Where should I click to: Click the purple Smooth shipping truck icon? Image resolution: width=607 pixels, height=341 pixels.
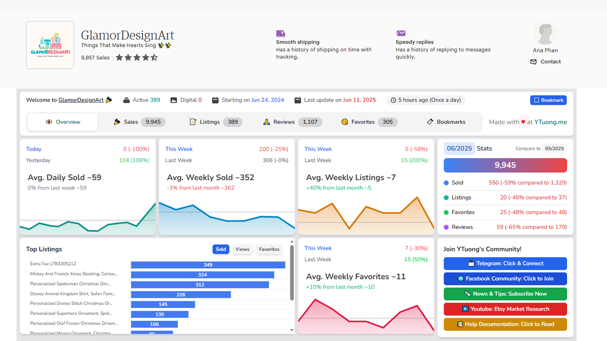pos(280,33)
